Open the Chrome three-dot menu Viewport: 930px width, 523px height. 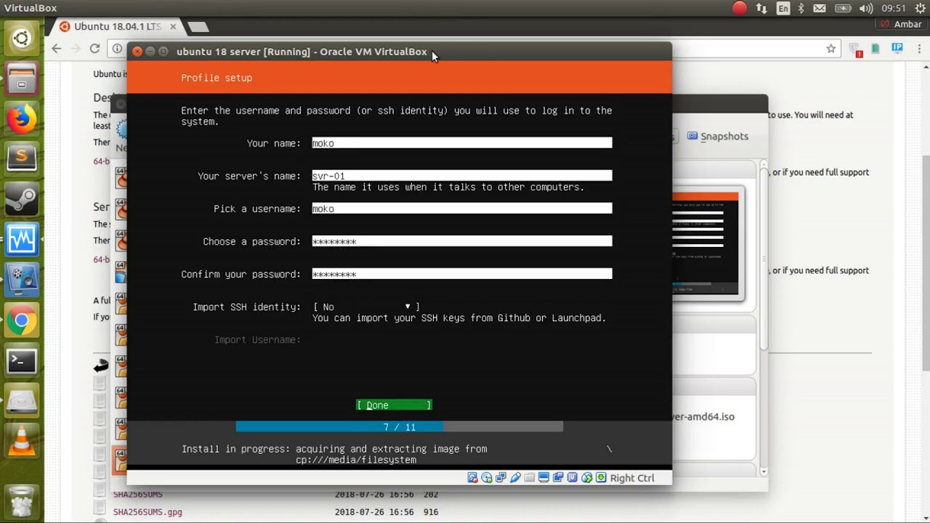pos(918,49)
